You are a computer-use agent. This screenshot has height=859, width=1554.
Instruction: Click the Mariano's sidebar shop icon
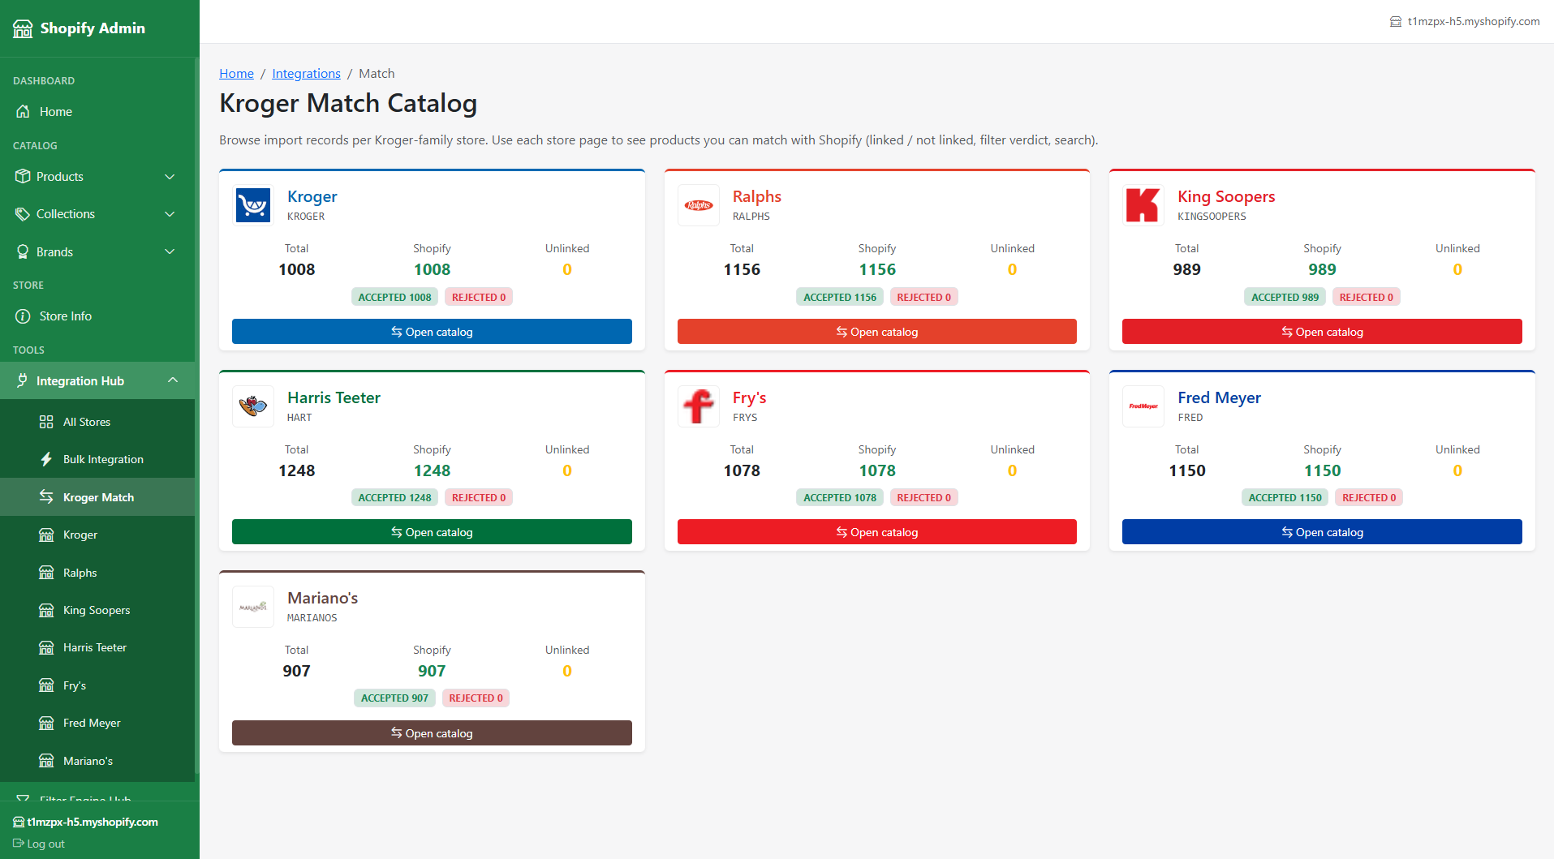pyautogui.click(x=46, y=761)
